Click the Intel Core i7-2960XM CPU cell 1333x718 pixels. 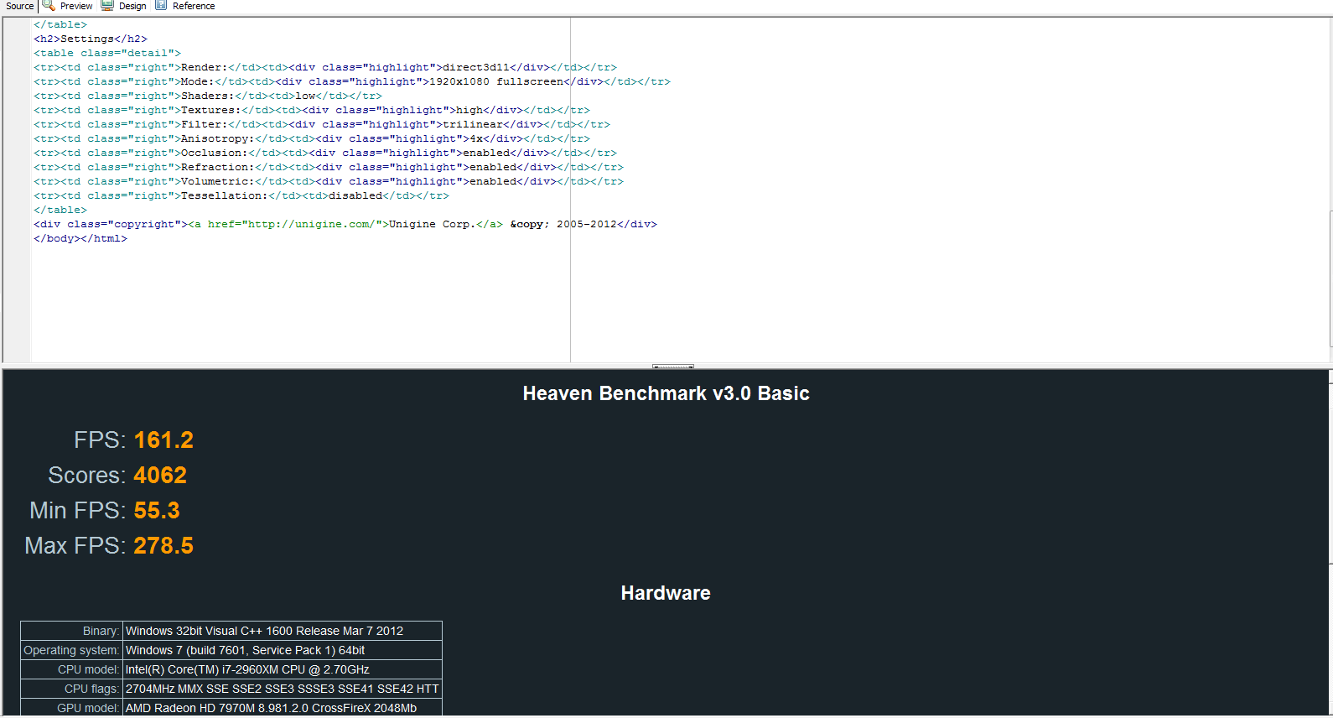[283, 669]
